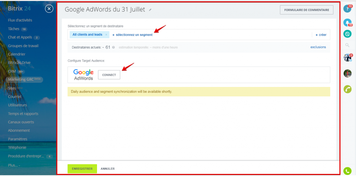Open help question mark icon

347,9
